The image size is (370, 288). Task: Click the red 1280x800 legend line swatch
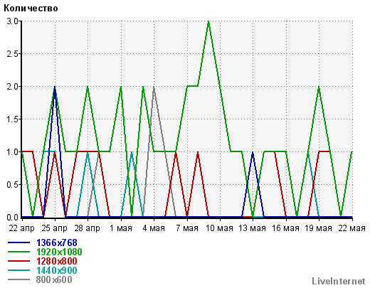(x=18, y=261)
